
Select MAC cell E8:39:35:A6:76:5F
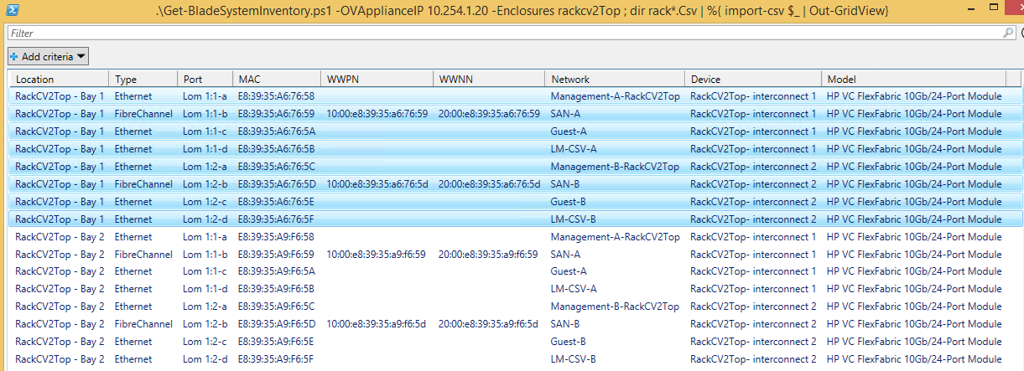pos(277,219)
